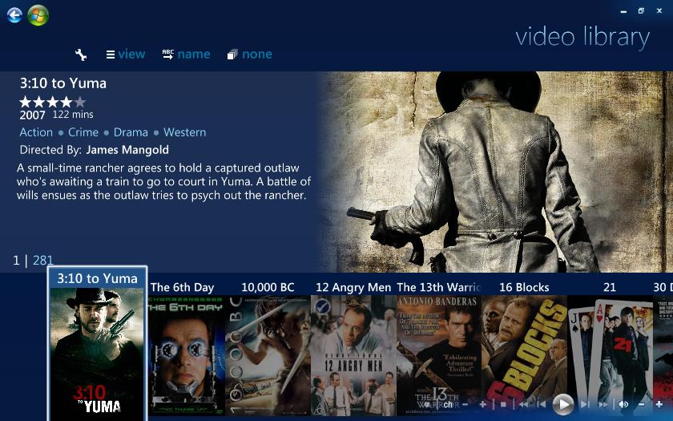
Task: Click the 16 Blocks title label
Action: (x=524, y=287)
